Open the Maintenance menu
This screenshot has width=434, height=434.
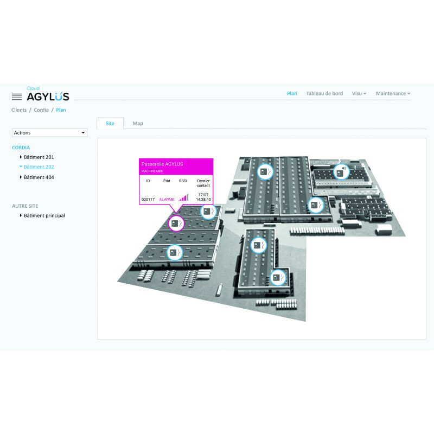click(x=393, y=93)
